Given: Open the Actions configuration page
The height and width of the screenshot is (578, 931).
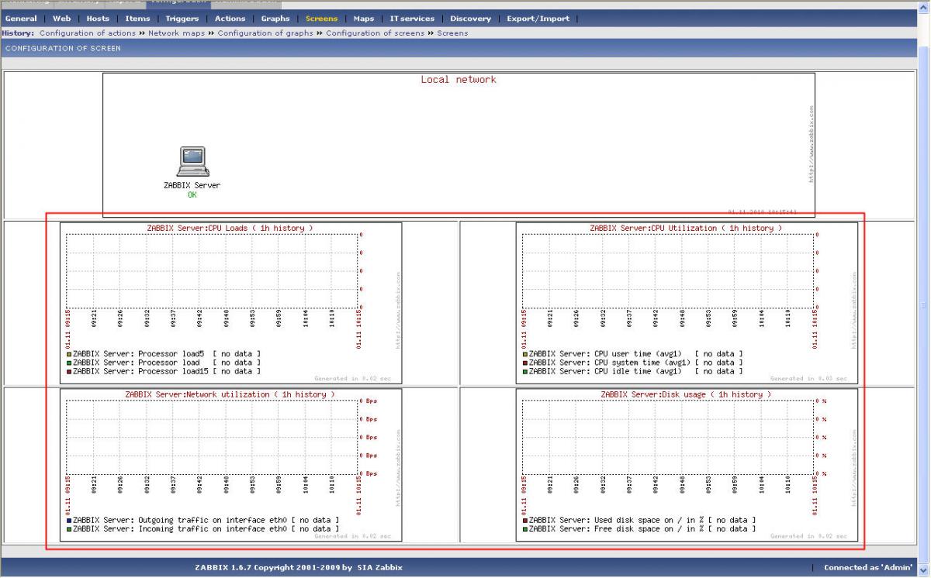Looking at the screenshot, I should (230, 19).
